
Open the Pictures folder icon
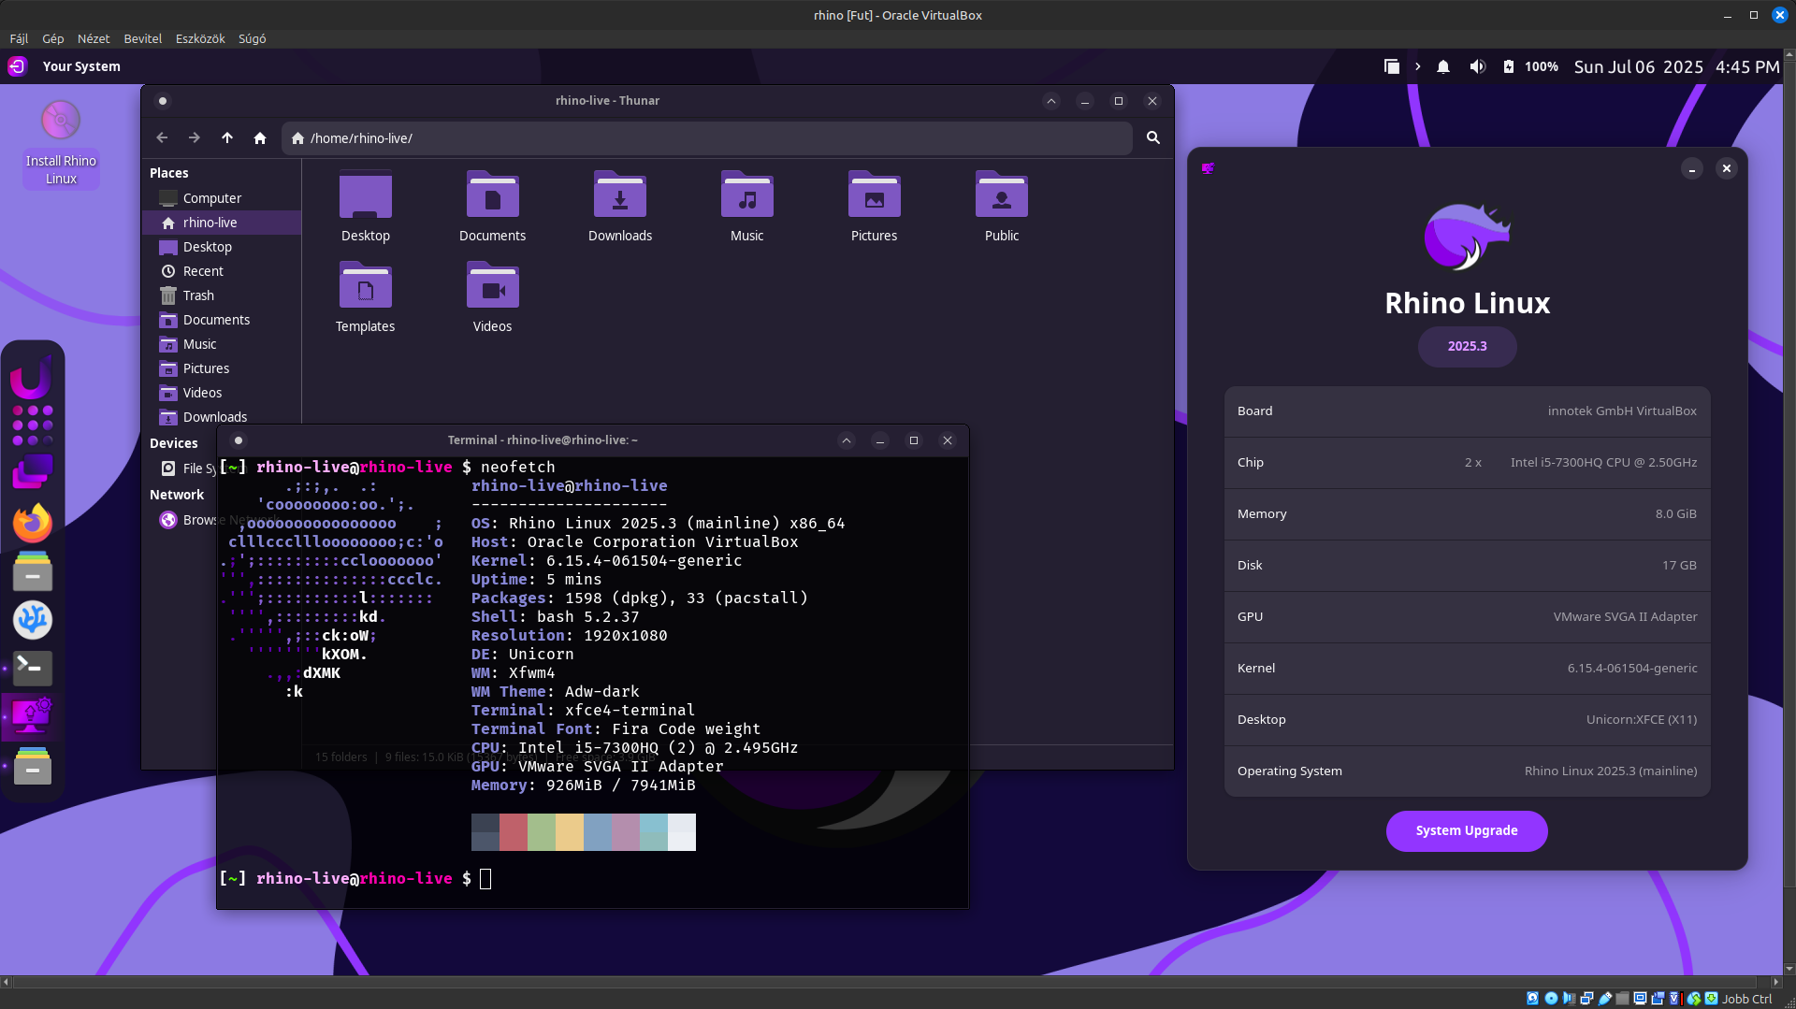click(x=874, y=207)
